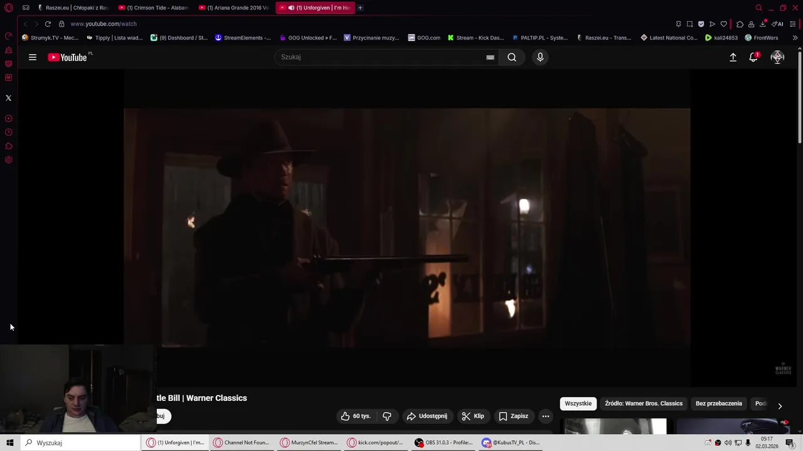803x451 pixels.
Task: Select the Źródło: Warner Bros. Classics chip
Action: point(644,403)
